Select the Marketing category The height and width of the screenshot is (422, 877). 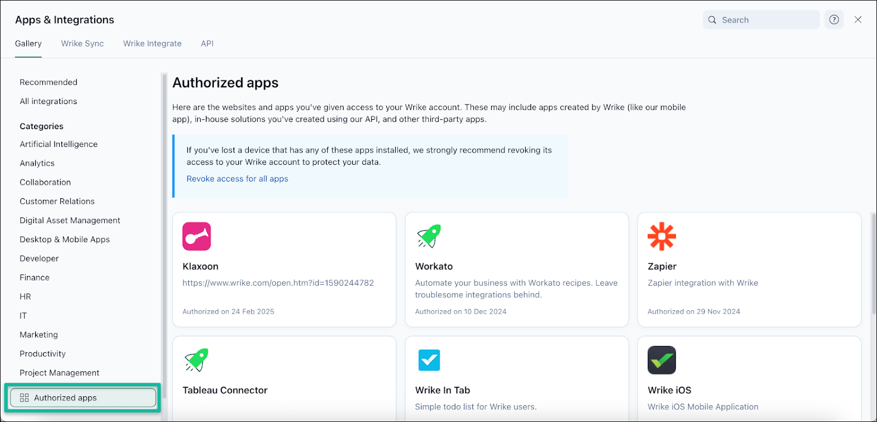(39, 334)
